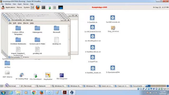Open Help menu in Documents window

32,23
